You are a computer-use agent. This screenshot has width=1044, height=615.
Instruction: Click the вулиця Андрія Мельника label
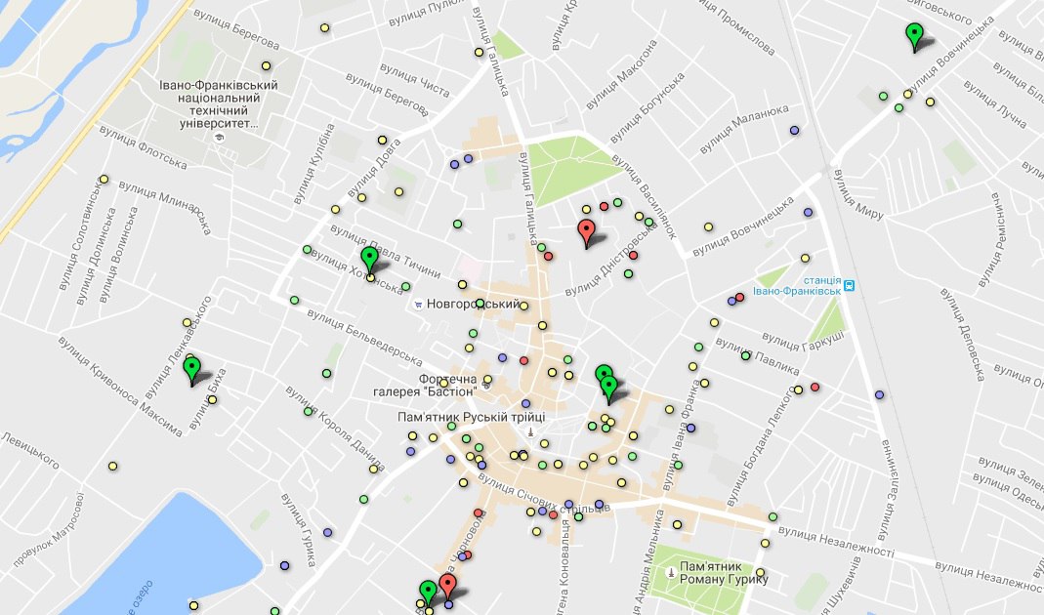click(647, 562)
